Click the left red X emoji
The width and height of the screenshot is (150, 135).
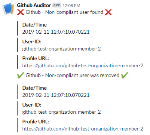[21, 12]
